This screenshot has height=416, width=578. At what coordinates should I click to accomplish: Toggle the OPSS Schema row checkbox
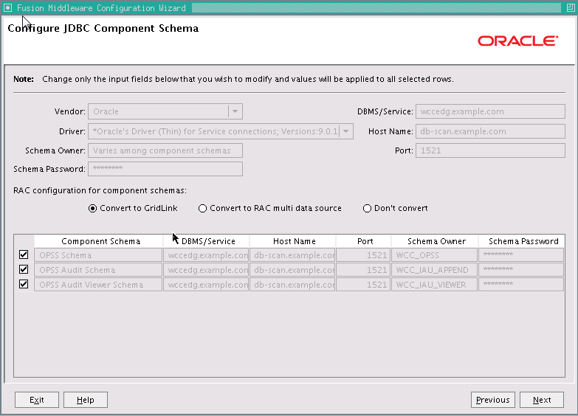point(24,254)
